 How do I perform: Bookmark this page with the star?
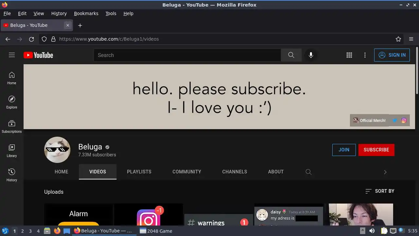click(x=398, y=39)
